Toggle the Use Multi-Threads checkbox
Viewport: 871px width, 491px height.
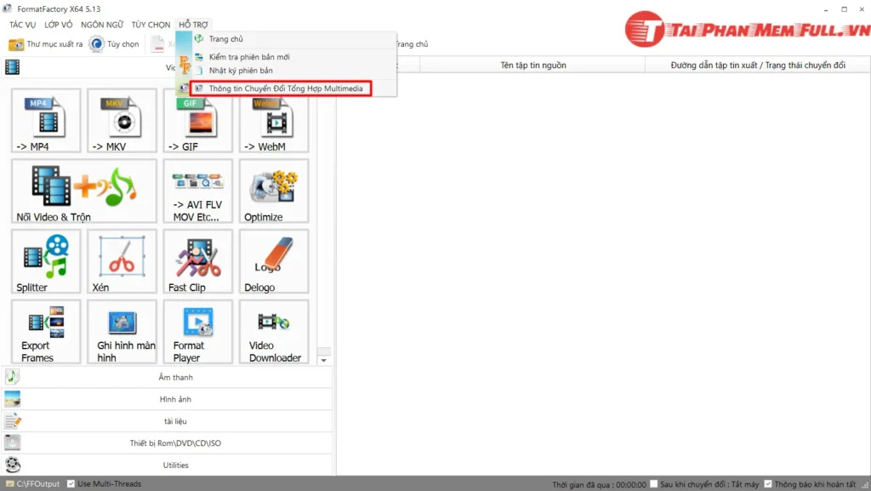point(71,484)
